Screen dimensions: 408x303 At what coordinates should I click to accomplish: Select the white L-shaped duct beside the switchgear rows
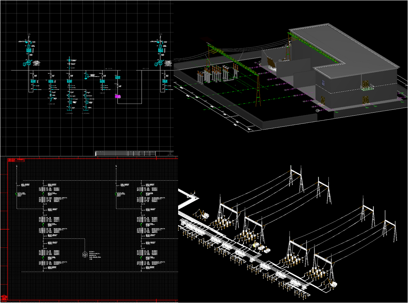click(190, 201)
